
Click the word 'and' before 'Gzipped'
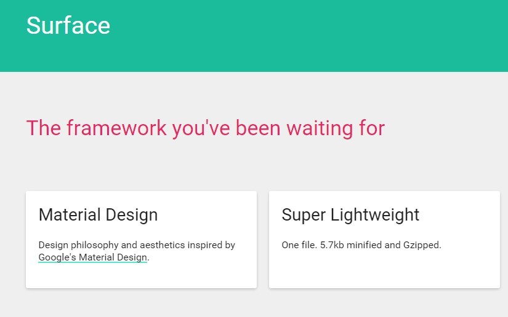click(393, 245)
